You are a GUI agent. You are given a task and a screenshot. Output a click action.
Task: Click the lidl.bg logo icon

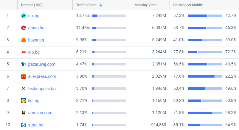24,101
